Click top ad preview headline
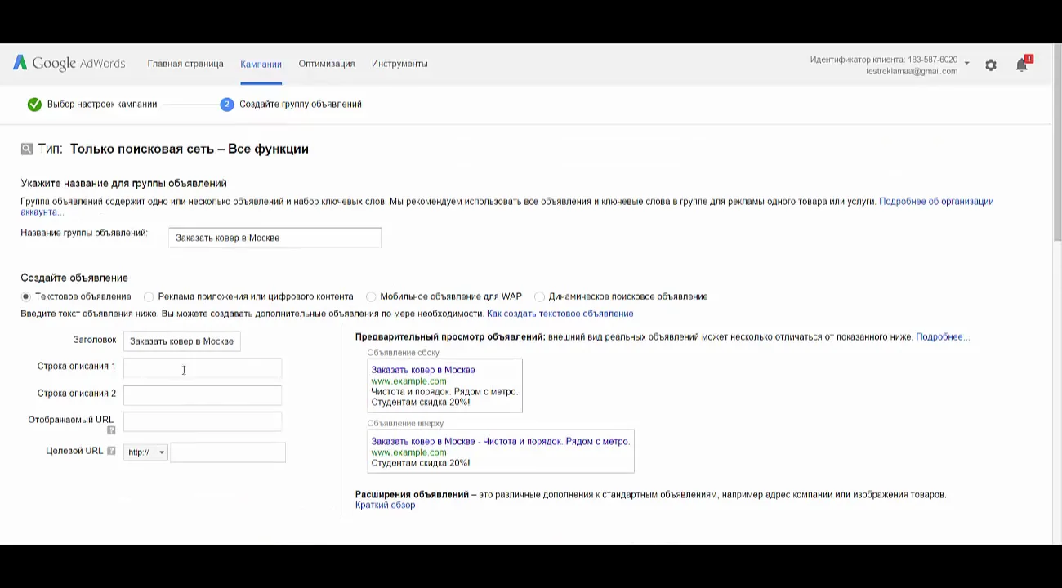The image size is (1062, 588). 500,442
